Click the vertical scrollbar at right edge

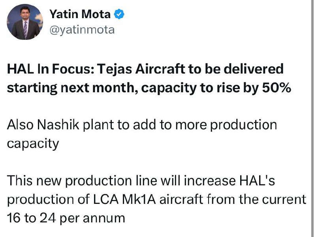(312, 118)
